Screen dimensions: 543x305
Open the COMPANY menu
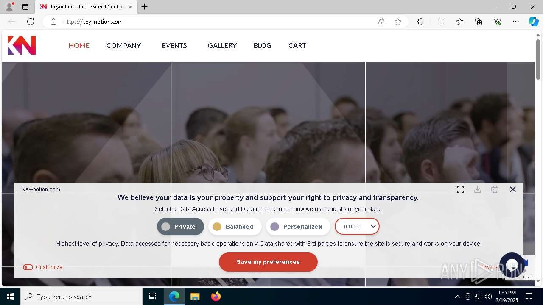coord(123,45)
